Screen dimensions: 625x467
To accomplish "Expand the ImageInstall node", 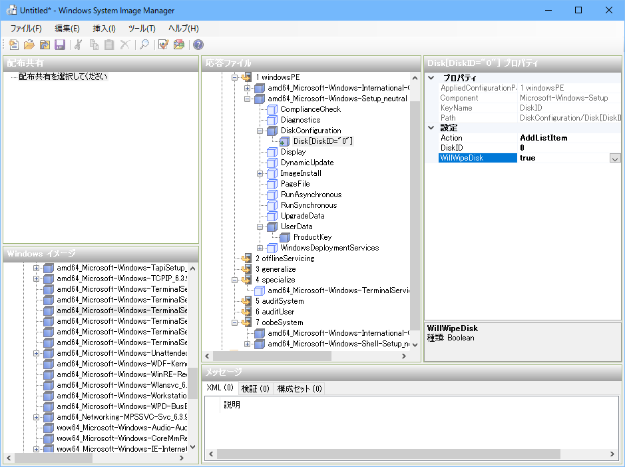I will pos(260,173).
